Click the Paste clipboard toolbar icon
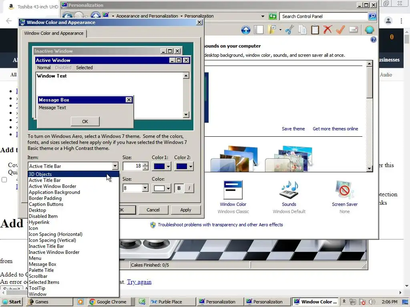Screen dimensions: 410x307 [315, 30]
